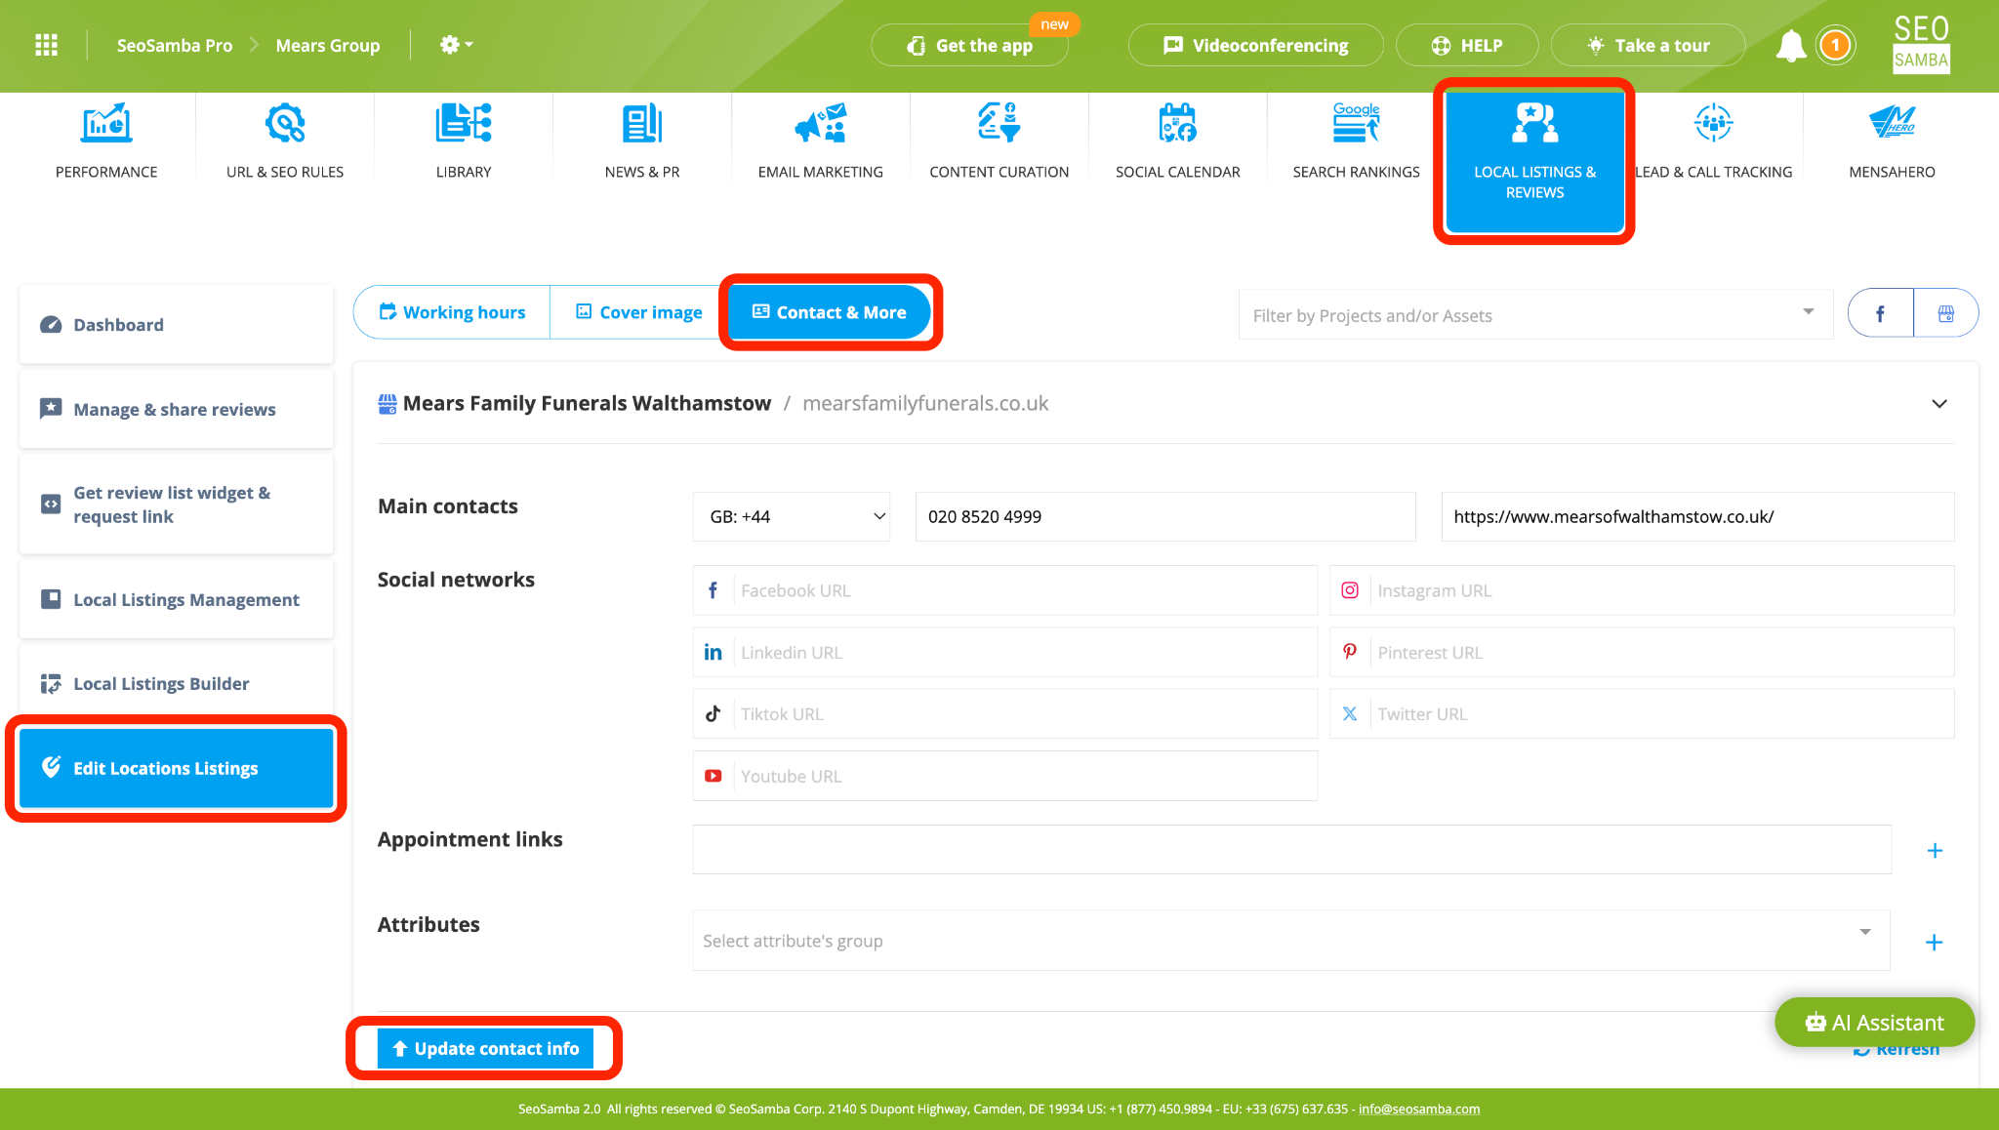Click the Facebook page toggle icon

coord(1880,313)
